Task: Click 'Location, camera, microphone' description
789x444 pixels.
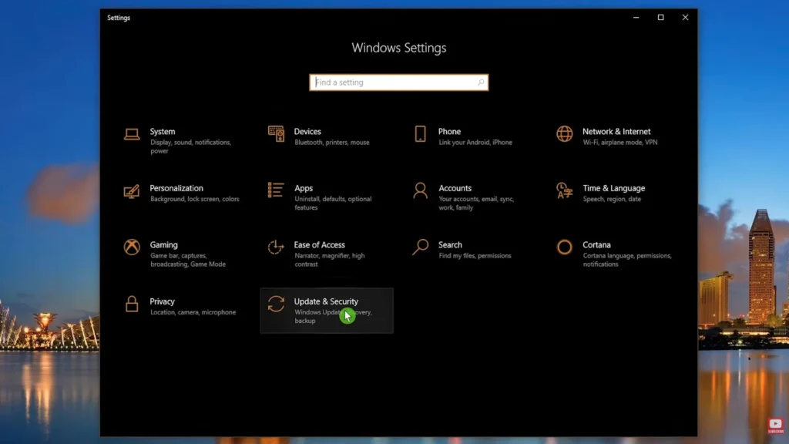Action: (x=193, y=313)
